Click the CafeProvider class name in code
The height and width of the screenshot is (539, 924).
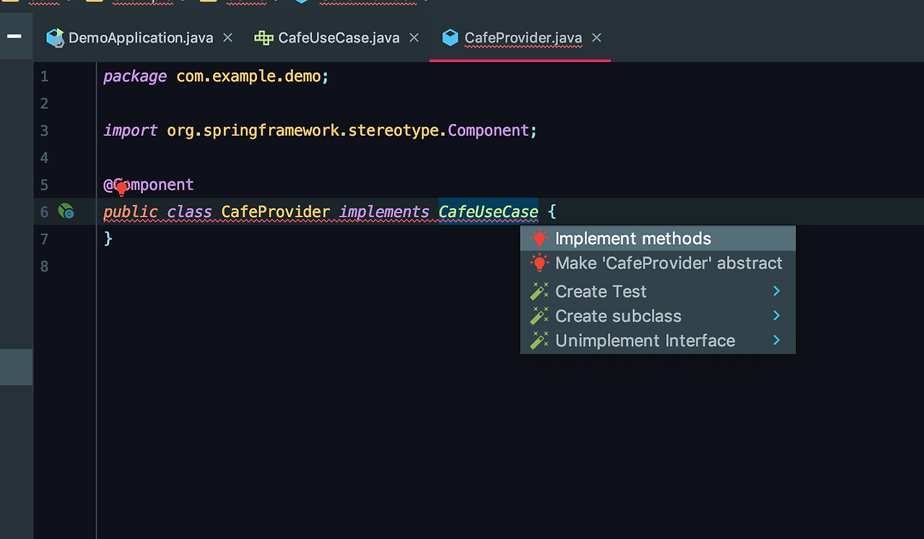(x=276, y=212)
